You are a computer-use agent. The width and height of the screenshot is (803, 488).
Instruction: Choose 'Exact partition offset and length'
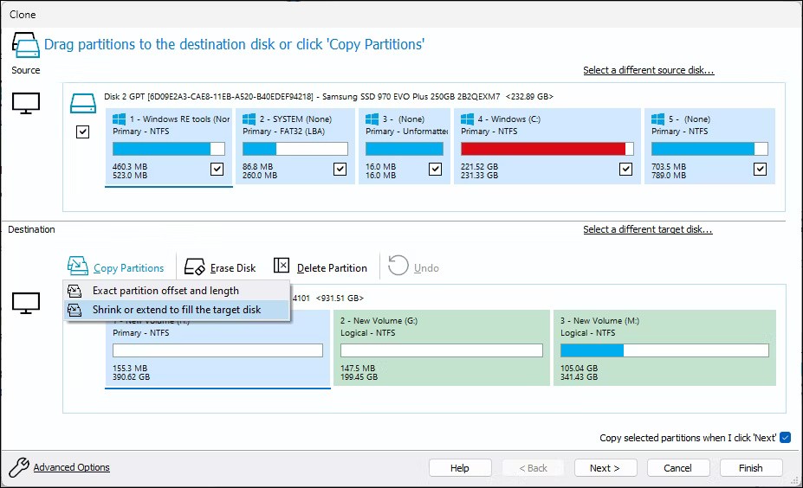click(165, 291)
